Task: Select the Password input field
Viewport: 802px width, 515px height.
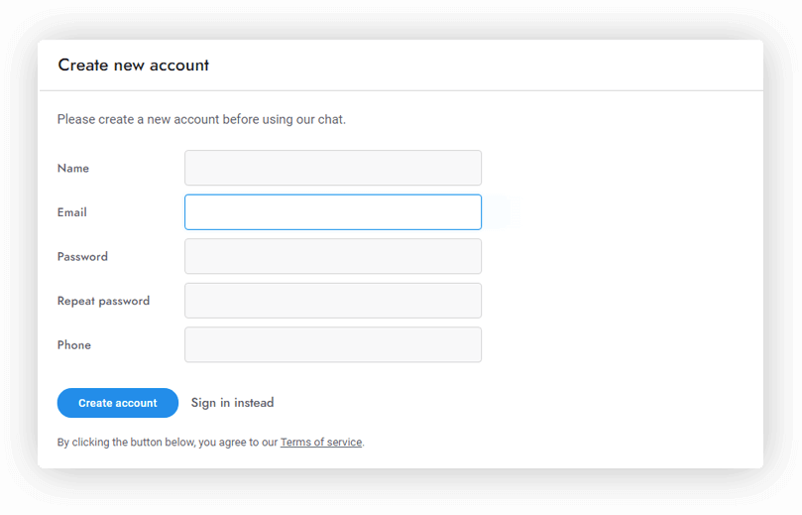Action: (333, 256)
